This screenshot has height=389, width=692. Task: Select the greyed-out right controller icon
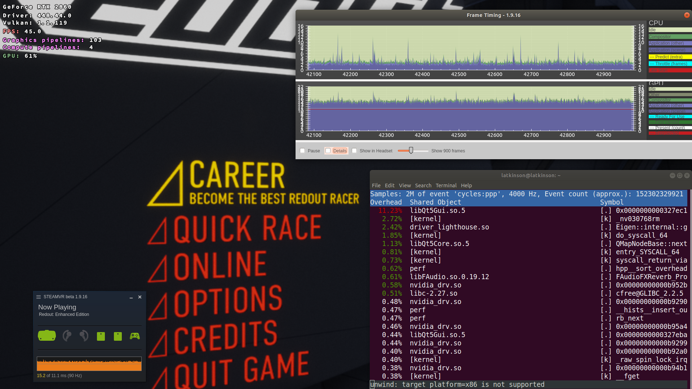84,336
